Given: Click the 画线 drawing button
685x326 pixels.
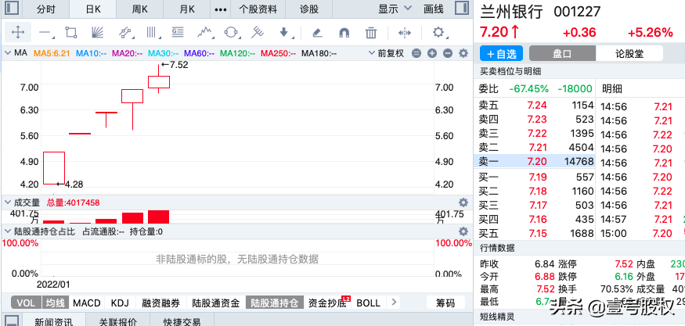Looking at the screenshot, I should tap(434, 9).
